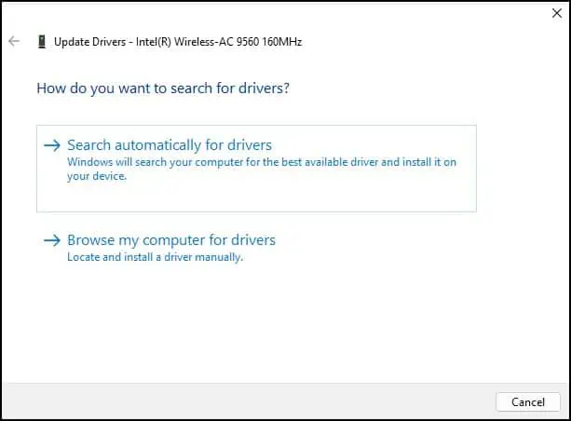The width and height of the screenshot is (571, 421).
Task: Click the arrow icon beside Browse my computer
Action: click(52, 240)
